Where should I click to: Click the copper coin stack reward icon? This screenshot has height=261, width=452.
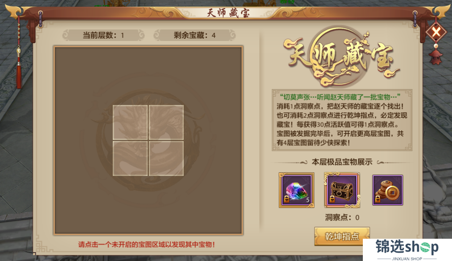click(x=387, y=190)
